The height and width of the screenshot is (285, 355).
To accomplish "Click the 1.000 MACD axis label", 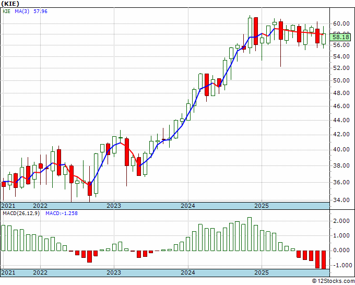I will pyautogui.click(x=341, y=235).
